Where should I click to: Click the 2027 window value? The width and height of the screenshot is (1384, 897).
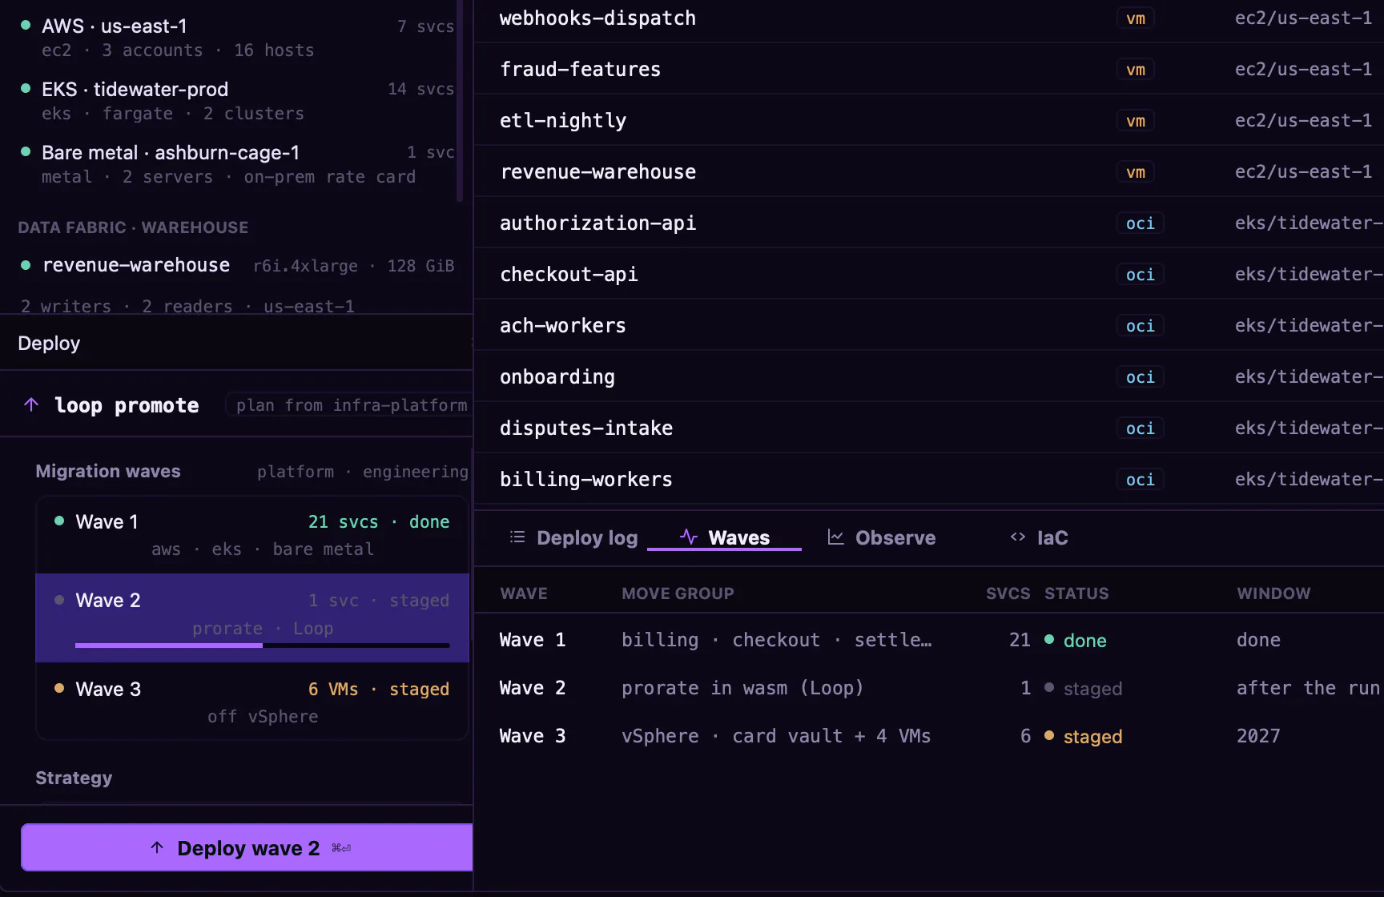tap(1258, 736)
